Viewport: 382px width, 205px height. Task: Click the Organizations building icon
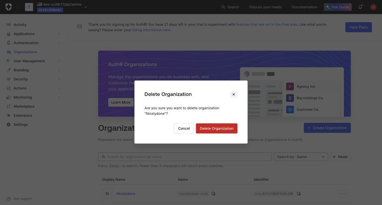tap(8, 52)
